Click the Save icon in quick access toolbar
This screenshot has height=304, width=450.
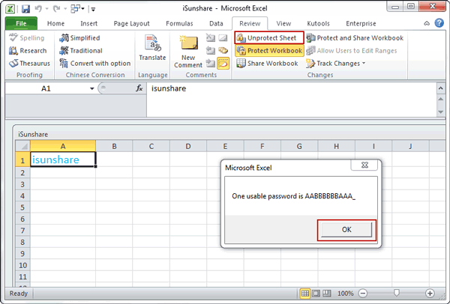[25, 9]
